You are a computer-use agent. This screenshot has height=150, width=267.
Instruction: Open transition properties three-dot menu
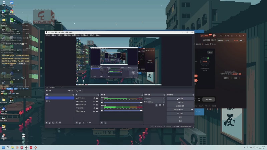tap(164, 105)
